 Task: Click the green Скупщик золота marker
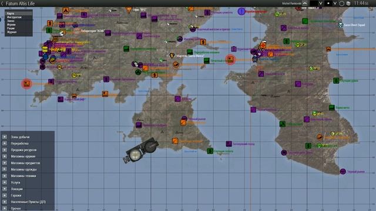pyautogui.click(x=210, y=151)
